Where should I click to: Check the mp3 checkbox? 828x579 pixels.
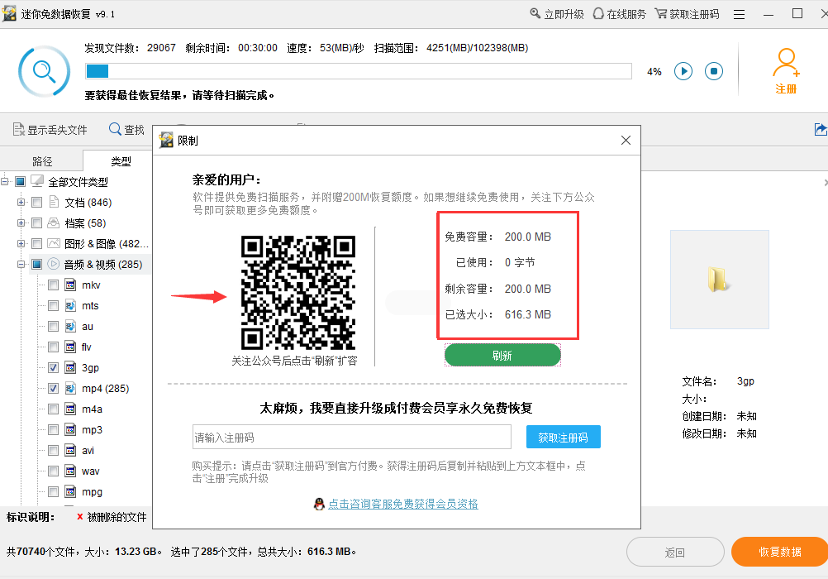pos(53,429)
